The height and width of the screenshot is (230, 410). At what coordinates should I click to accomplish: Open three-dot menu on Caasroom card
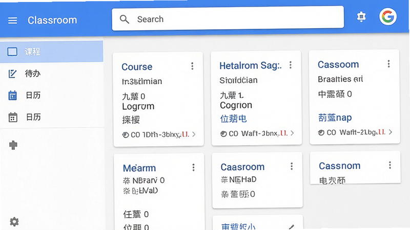pos(292,166)
